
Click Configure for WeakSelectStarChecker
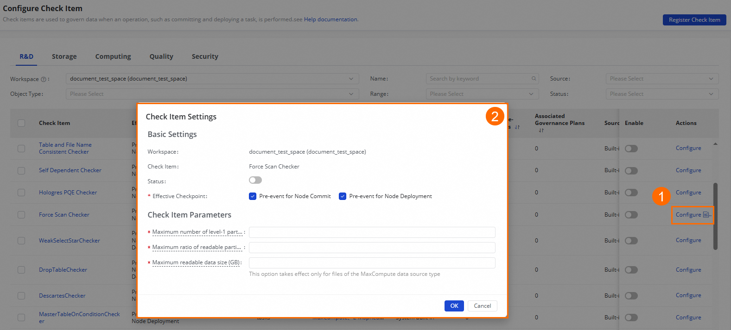pyautogui.click(x=688, y=240)
